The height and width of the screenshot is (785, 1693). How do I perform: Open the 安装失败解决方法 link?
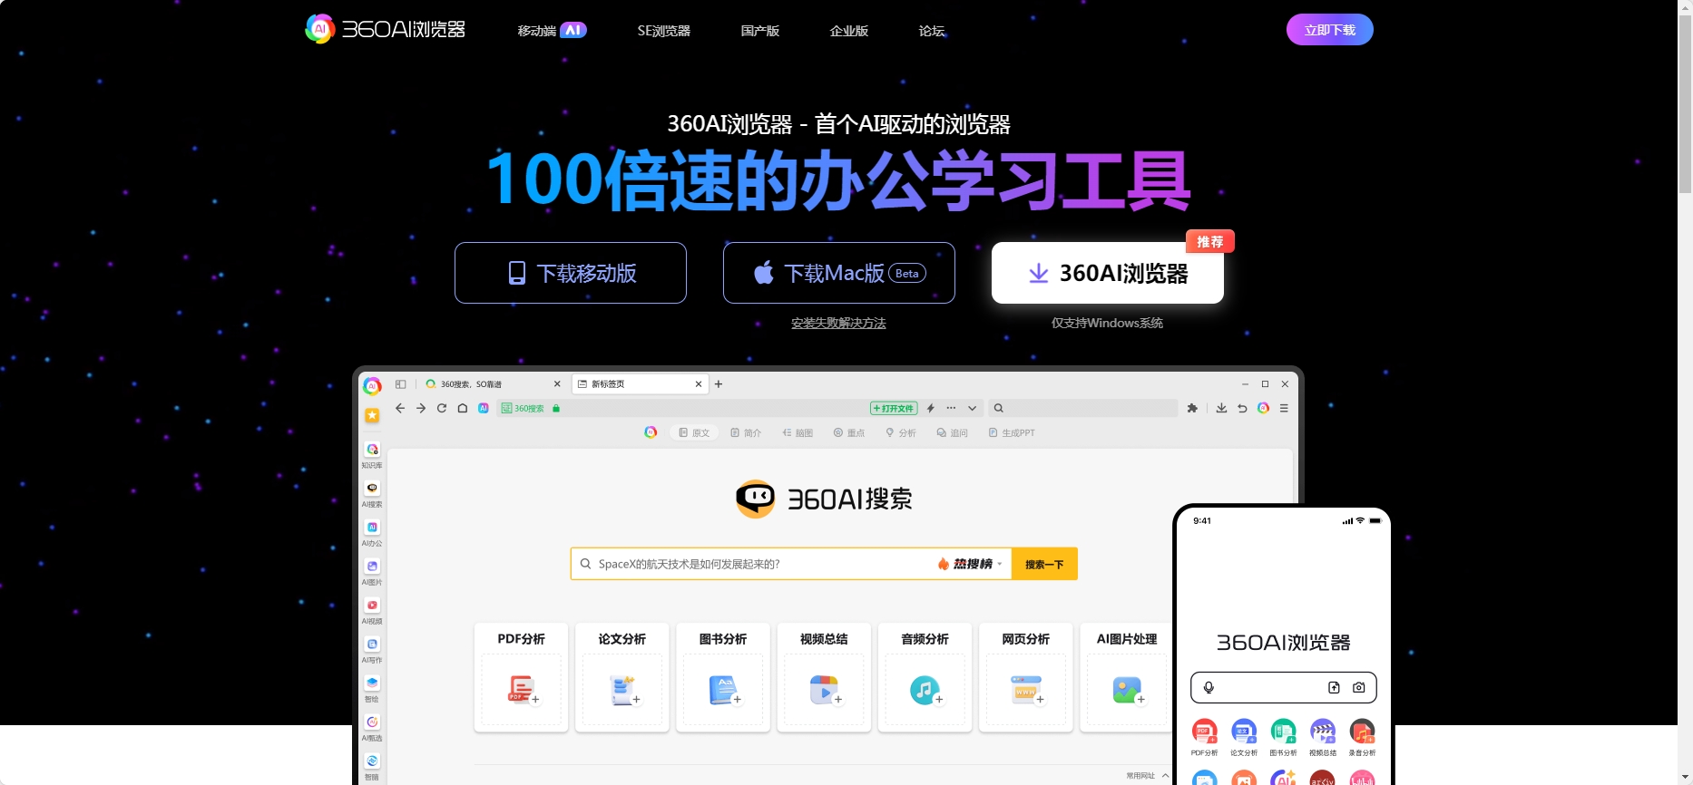point(838,323)
